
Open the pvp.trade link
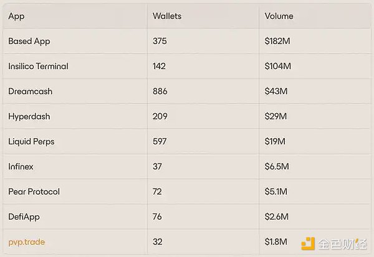[26, 242]
